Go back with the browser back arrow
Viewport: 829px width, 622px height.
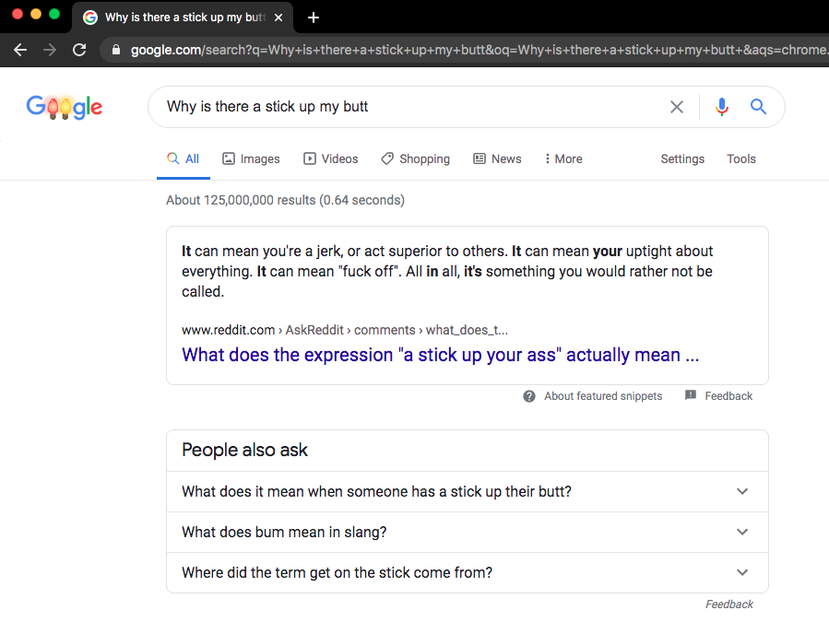point(20,50)
